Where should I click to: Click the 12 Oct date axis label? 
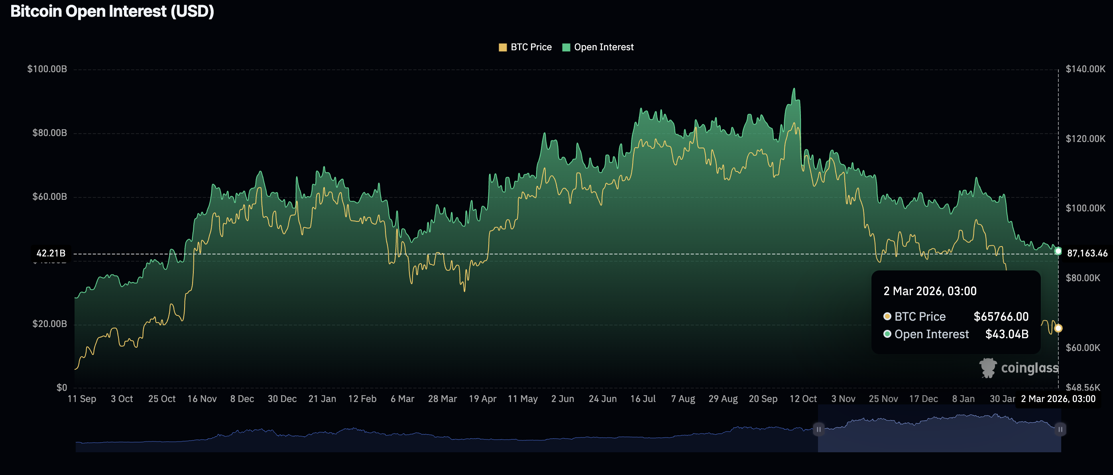803,399
